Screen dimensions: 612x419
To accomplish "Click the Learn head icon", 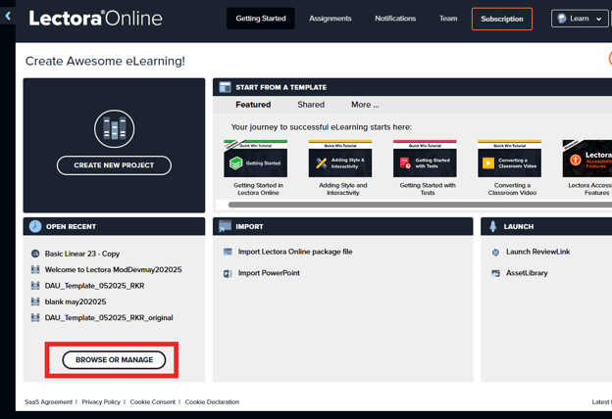I will point(562,19).
